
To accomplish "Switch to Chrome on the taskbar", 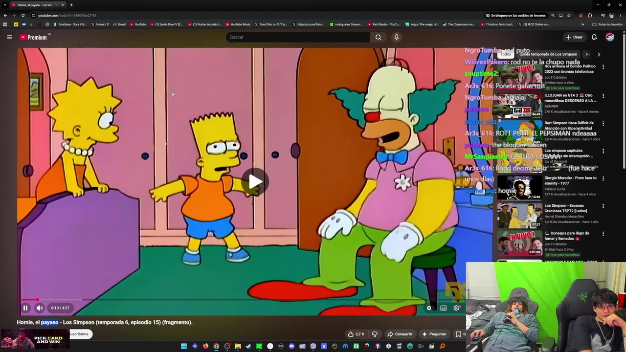I will click(216, 346).
